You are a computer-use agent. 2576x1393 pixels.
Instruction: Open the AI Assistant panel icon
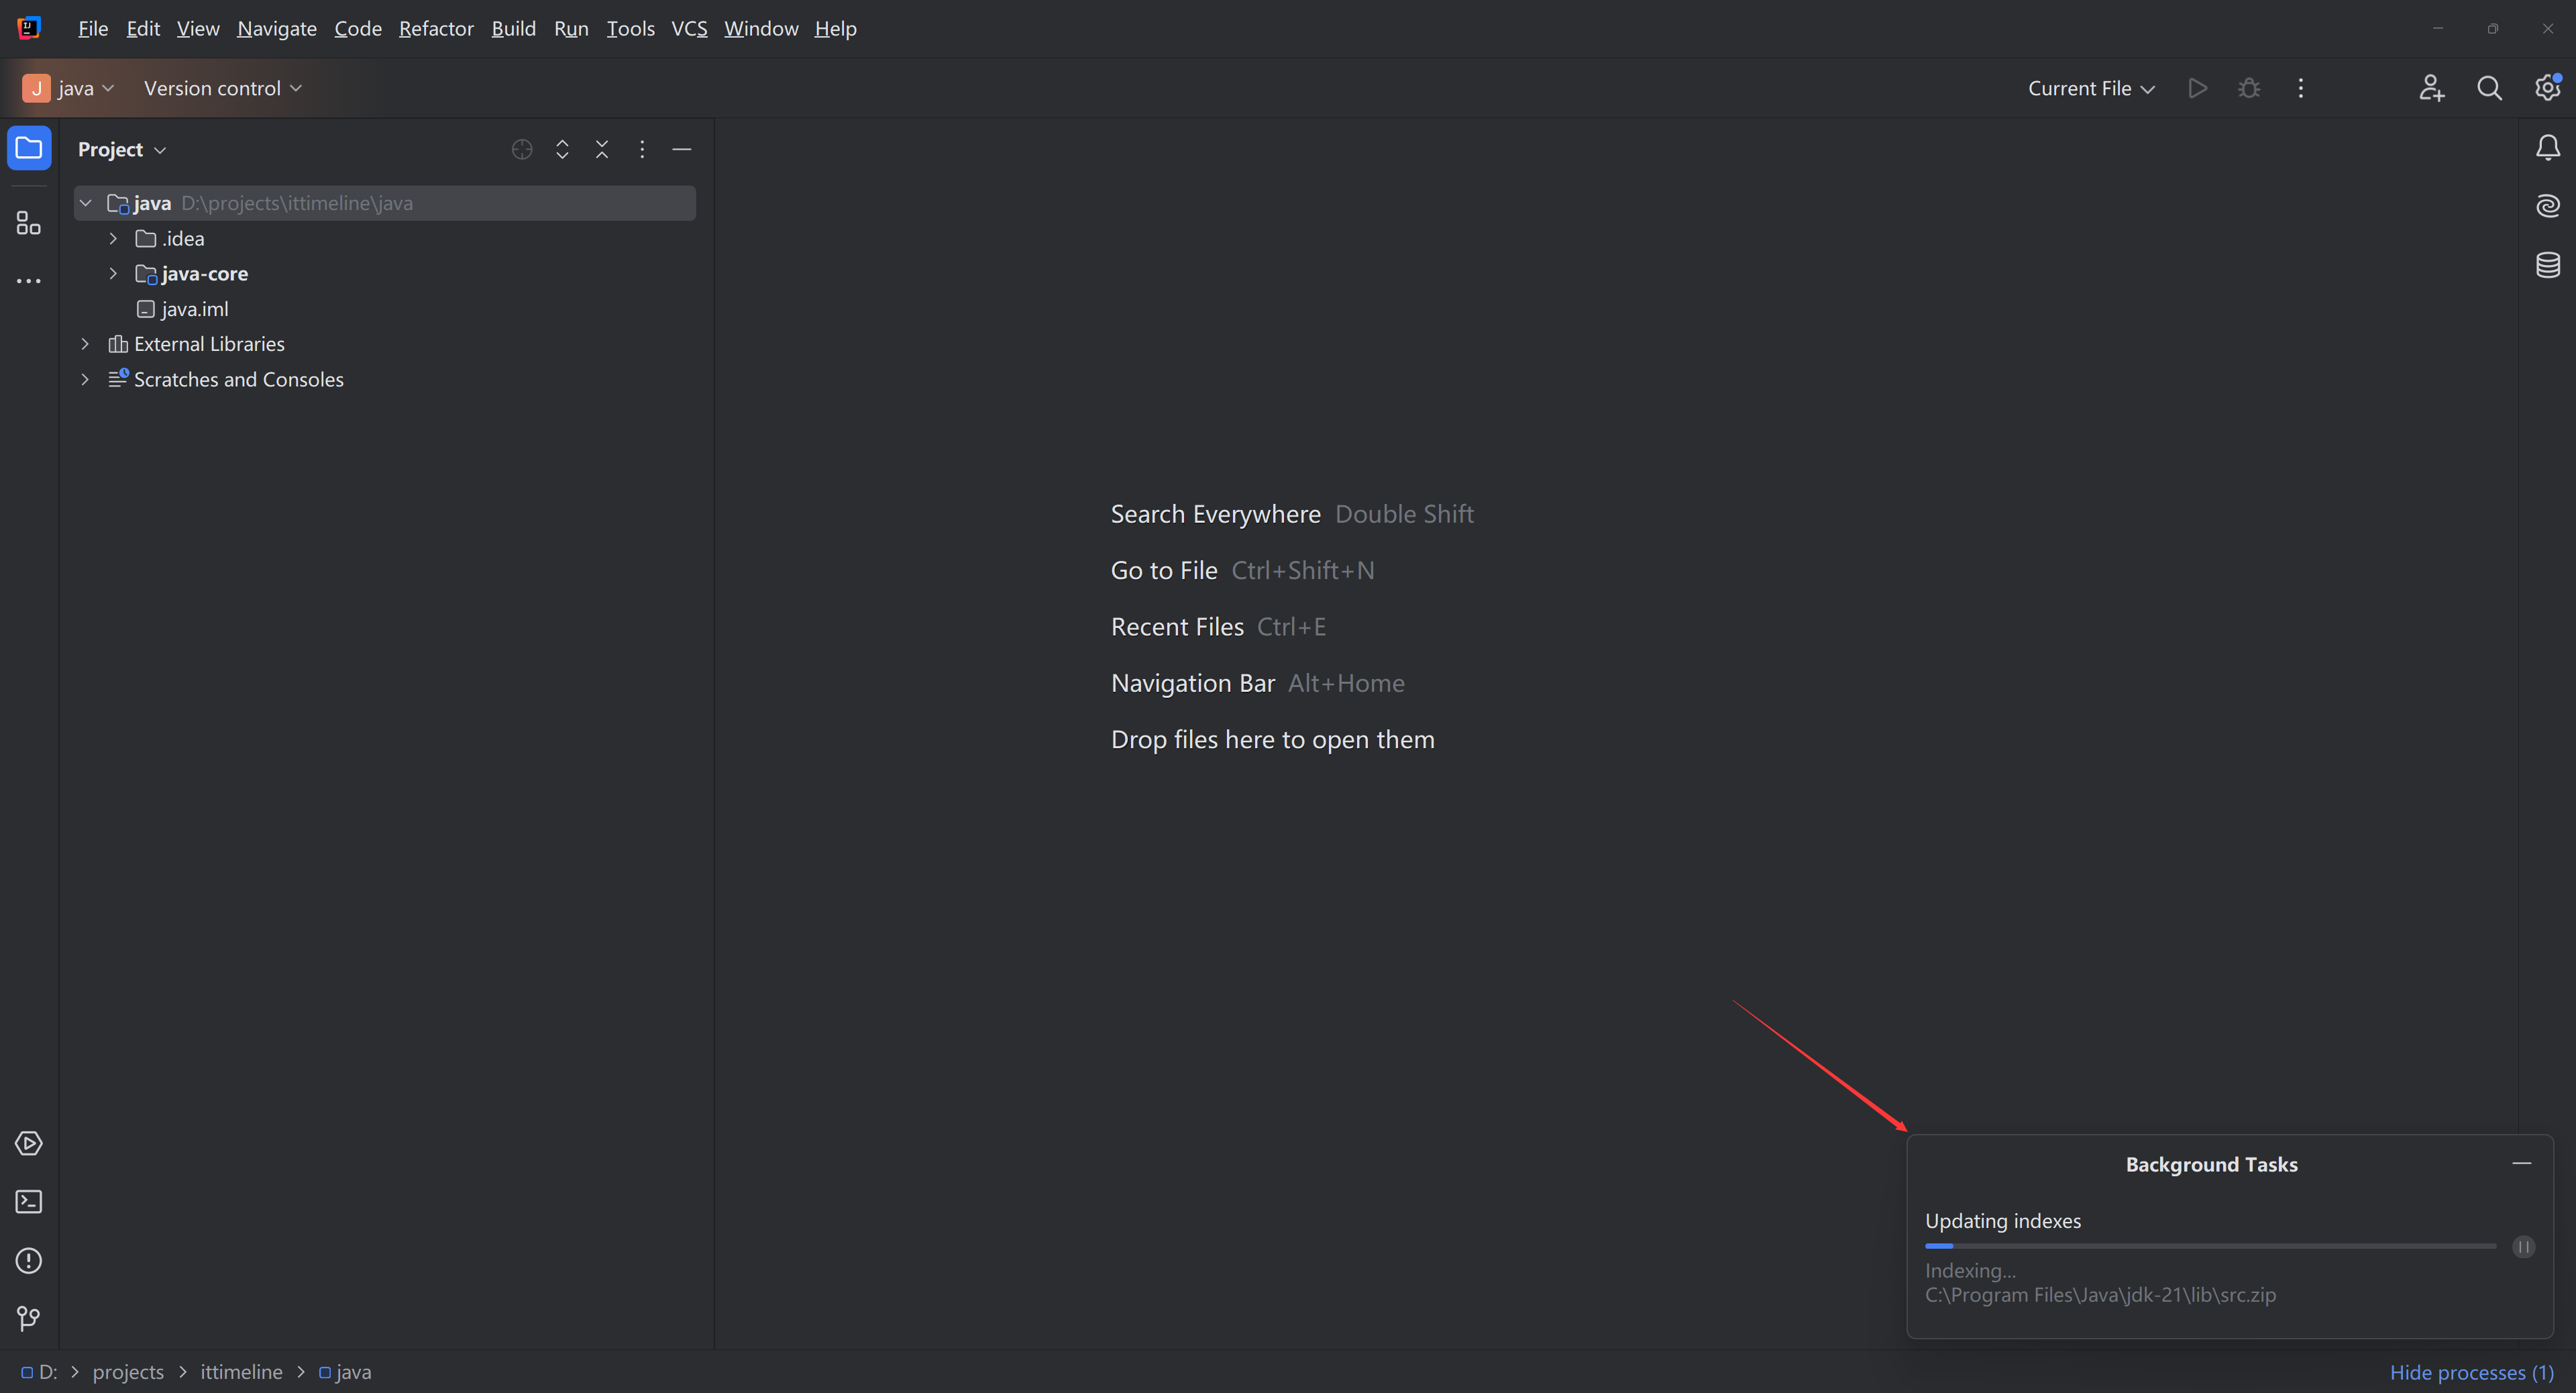pyautogui.click(x=2547, y=206)
